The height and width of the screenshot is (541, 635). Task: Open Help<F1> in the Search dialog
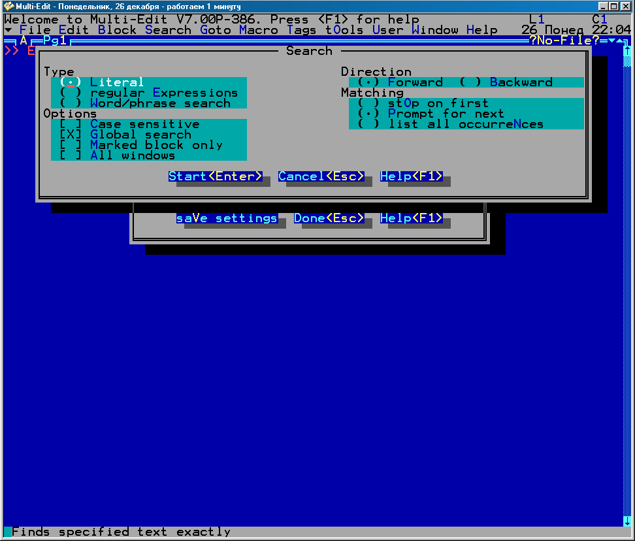[412, 176]
